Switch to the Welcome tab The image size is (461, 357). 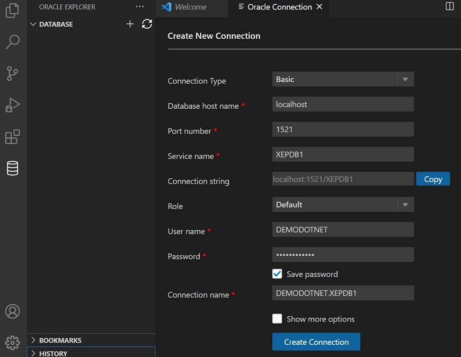pos(190,7)
